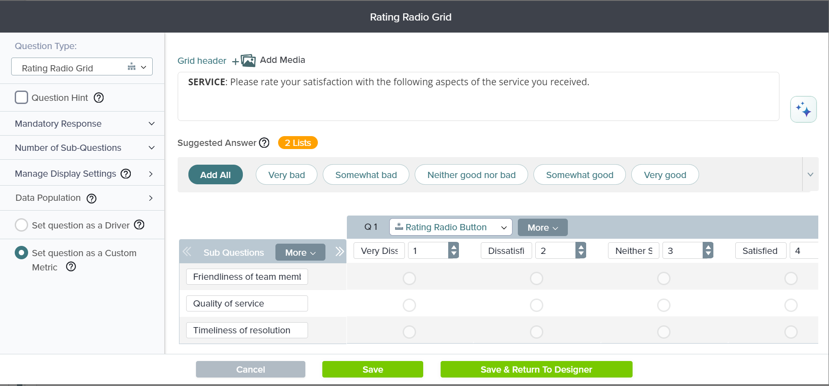Open Question Hint help icon
829x386 pixels.
[x=99, y=98]
